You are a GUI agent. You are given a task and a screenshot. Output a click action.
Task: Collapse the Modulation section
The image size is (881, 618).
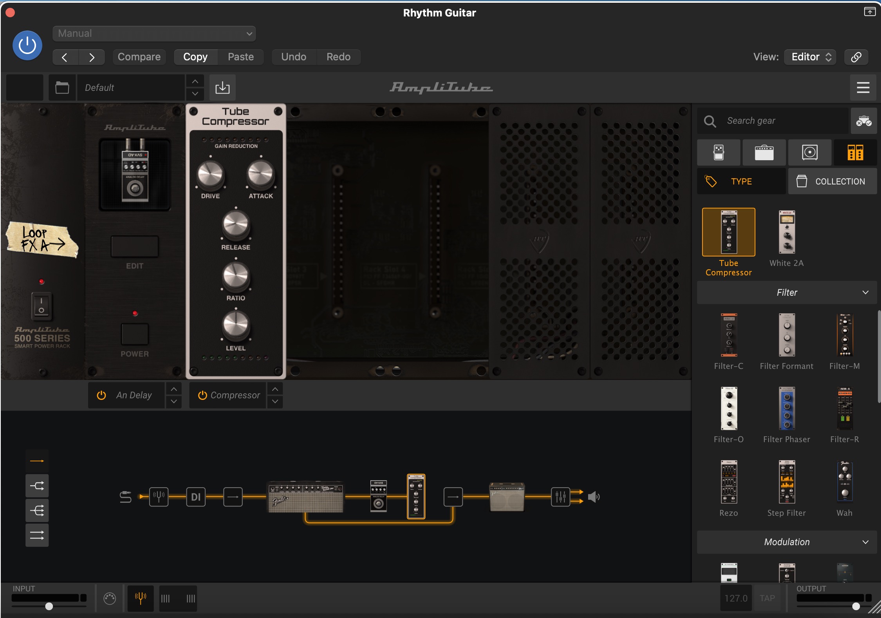[x=787, y=542]
